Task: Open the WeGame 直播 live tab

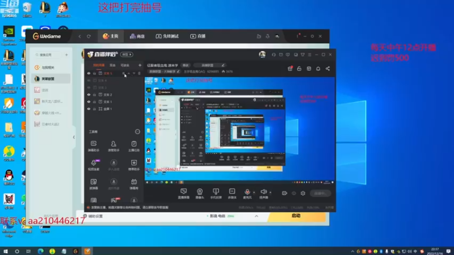Action: coord(197,36)
